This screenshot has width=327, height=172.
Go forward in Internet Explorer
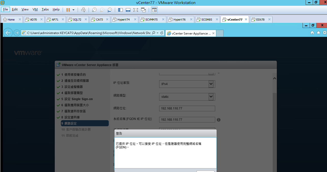click(17, 33)
